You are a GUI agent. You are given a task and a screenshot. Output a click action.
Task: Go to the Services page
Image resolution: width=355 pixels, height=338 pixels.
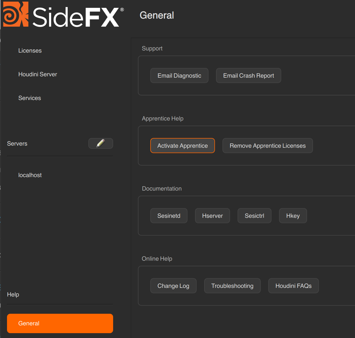click(x=30, y=98)
